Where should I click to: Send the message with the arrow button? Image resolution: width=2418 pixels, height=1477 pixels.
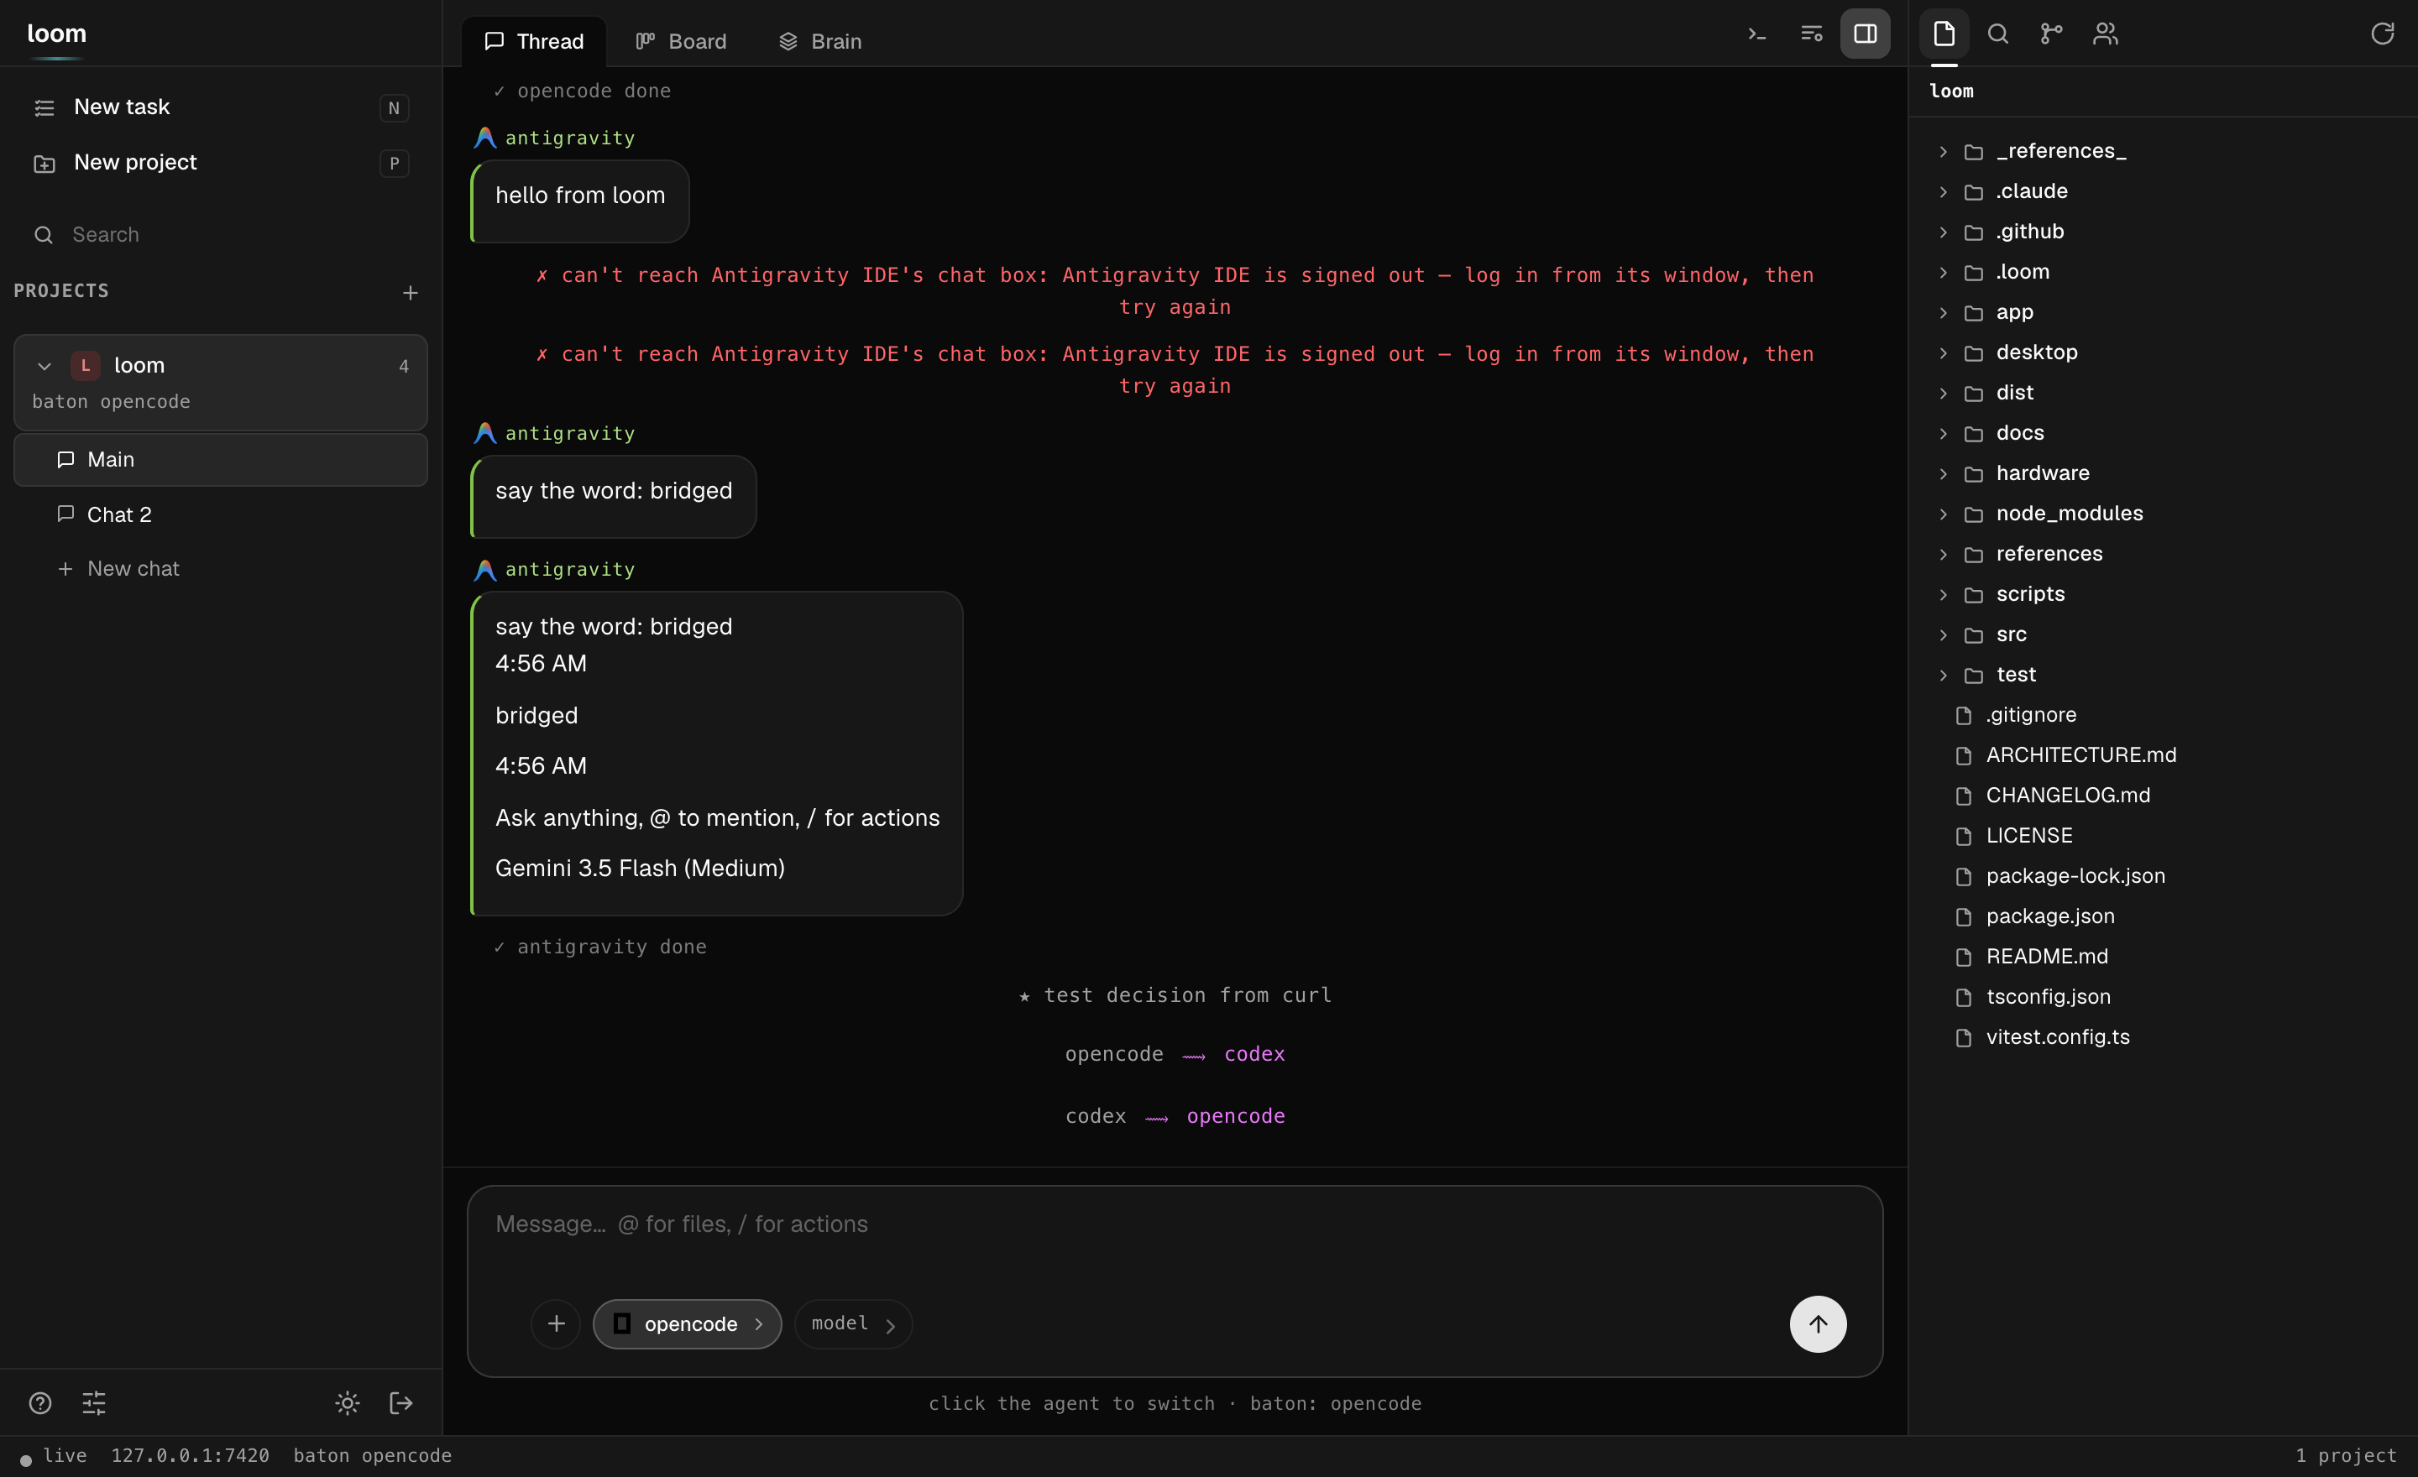(x=1819, y=1324)
